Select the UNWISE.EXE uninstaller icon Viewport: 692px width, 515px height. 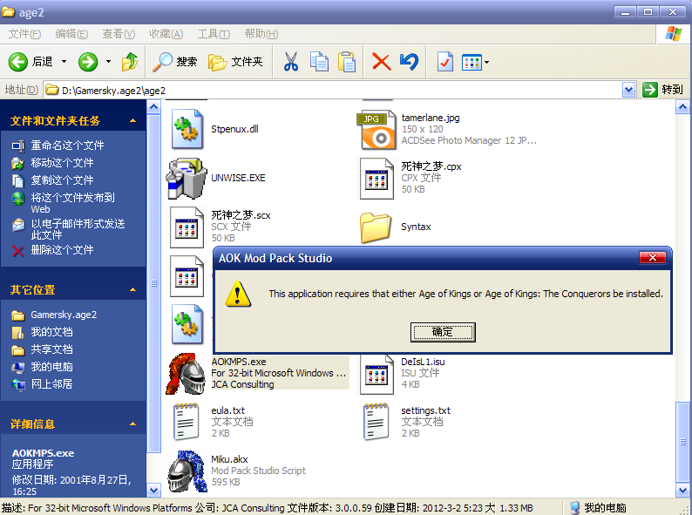187,178
